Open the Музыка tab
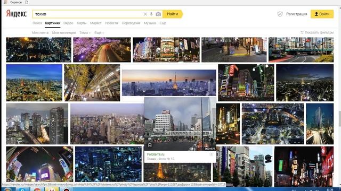Image resolution: width=341 pixels, height=191 pixels. [x=150, y=23]
